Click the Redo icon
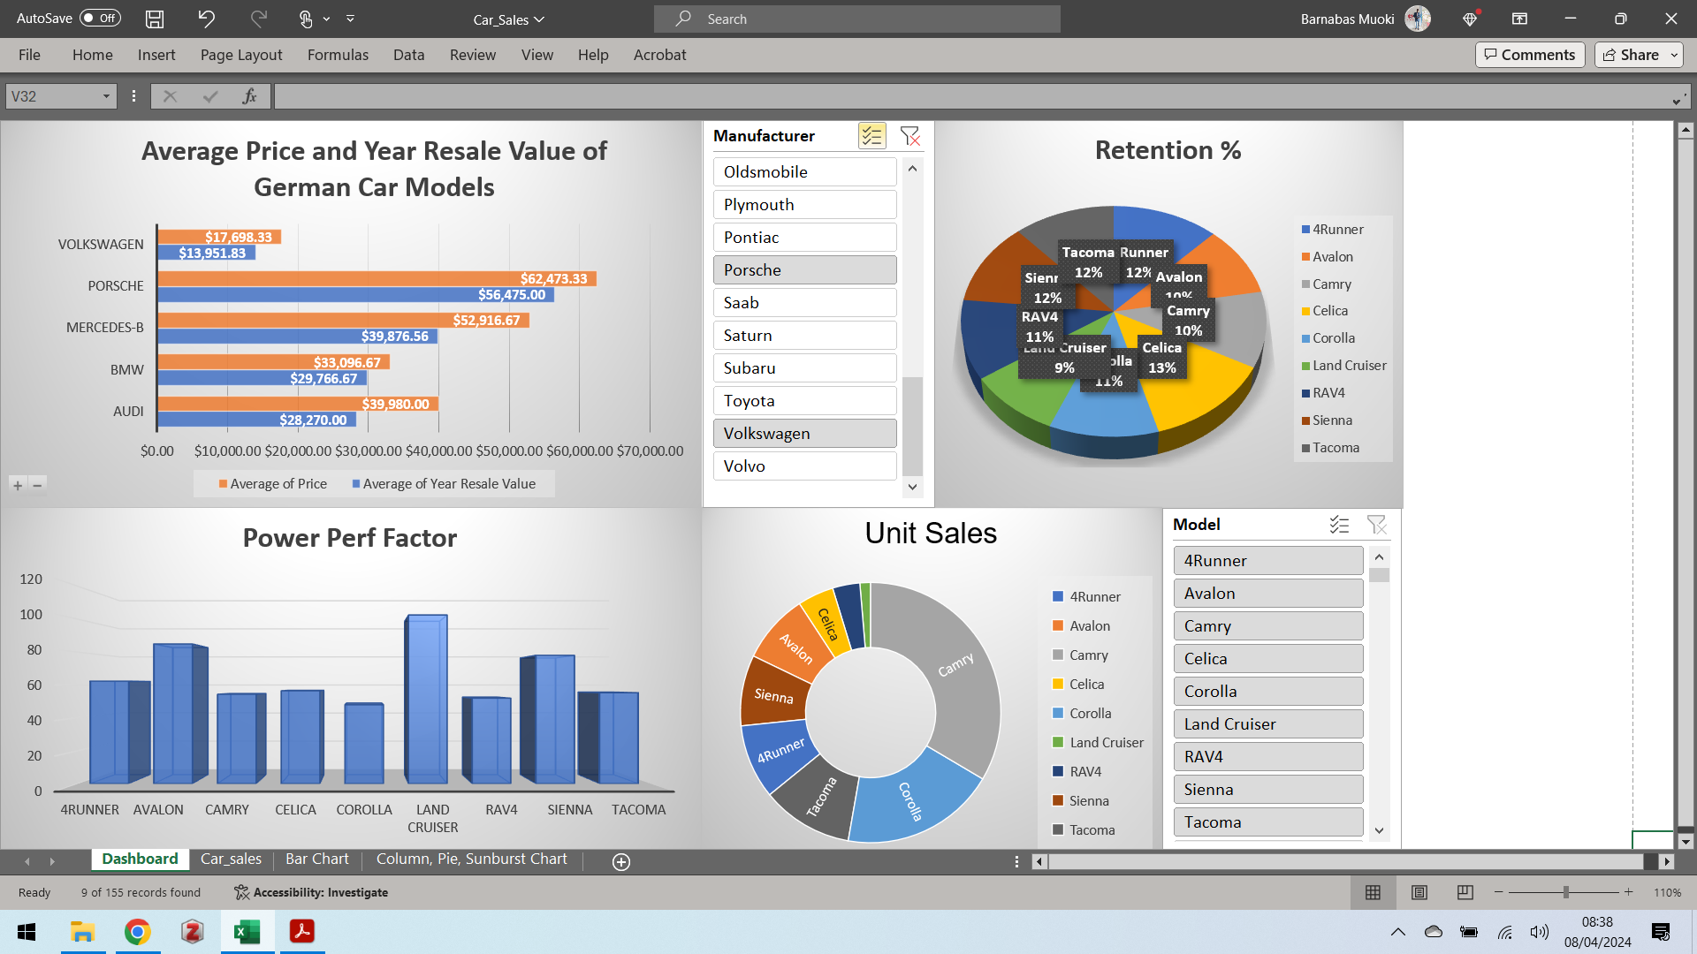This screenshot has width=1697, height=954. pyautogui.click(x=257, y=19)
